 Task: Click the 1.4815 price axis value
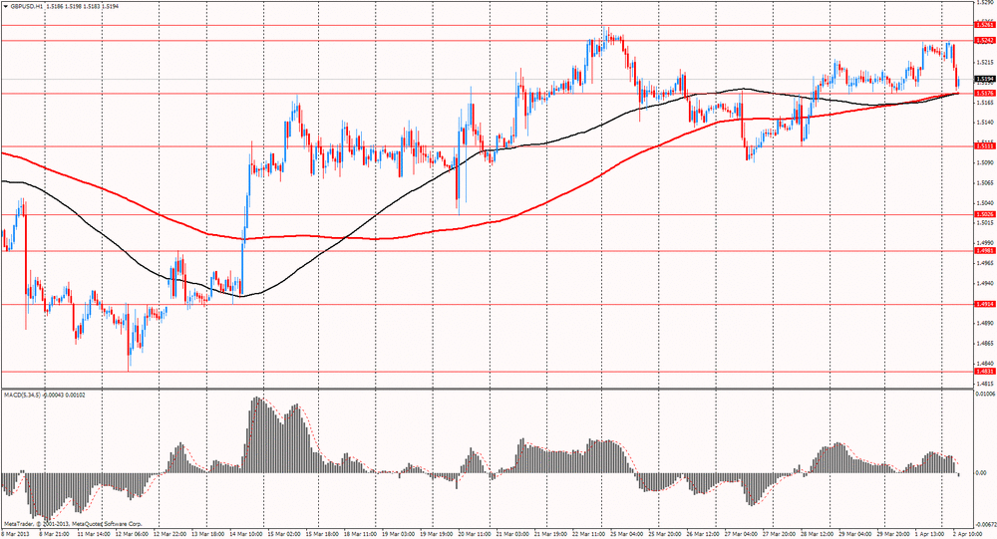985,384
